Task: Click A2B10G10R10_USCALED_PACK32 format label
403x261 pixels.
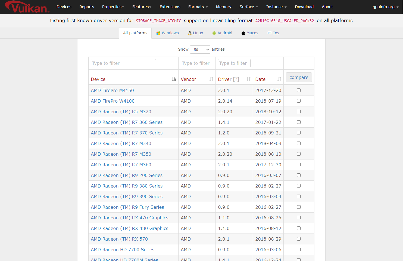Action: pos(285,21)
